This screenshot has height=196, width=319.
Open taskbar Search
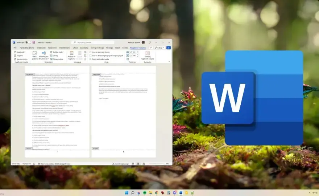point(133,193)
